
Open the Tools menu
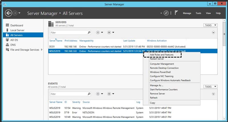click(198, 13)
